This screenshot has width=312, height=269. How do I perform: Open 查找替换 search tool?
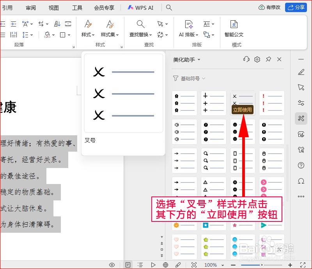[140, 34]
